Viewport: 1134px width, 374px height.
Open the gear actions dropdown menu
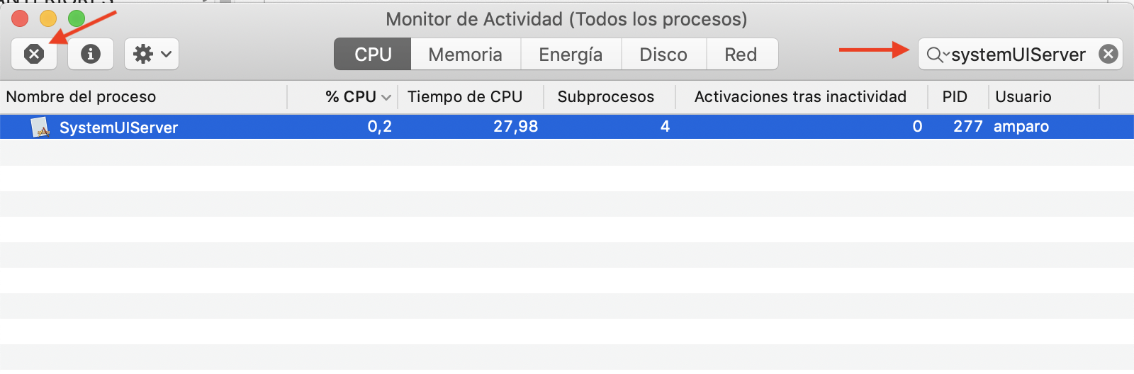(x=152, y=54)
